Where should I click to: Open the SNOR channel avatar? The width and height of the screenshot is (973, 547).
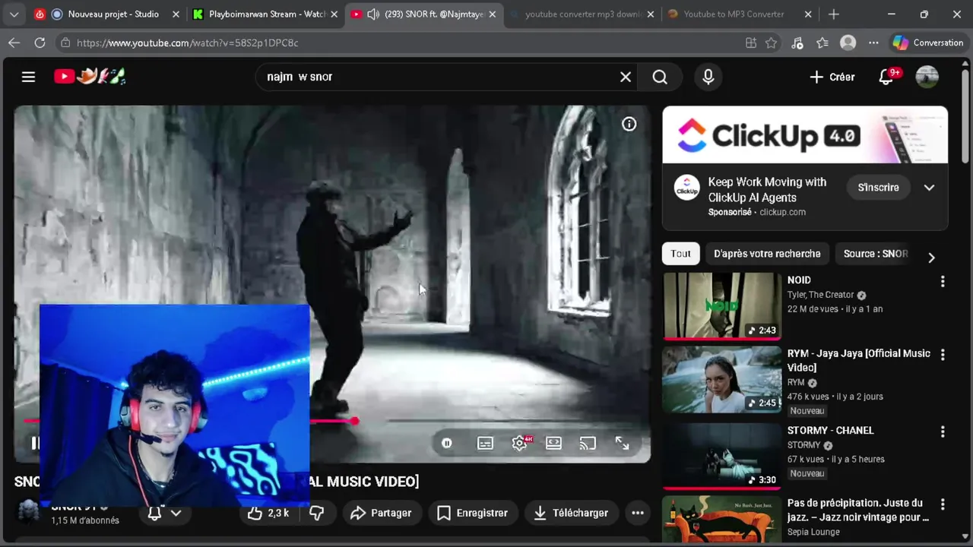pos(29,512)
